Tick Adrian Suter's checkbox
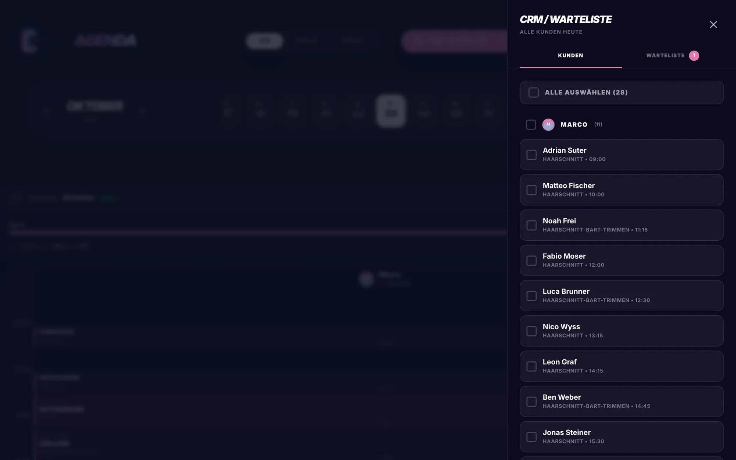736x460 pixels. coord(531,155)
